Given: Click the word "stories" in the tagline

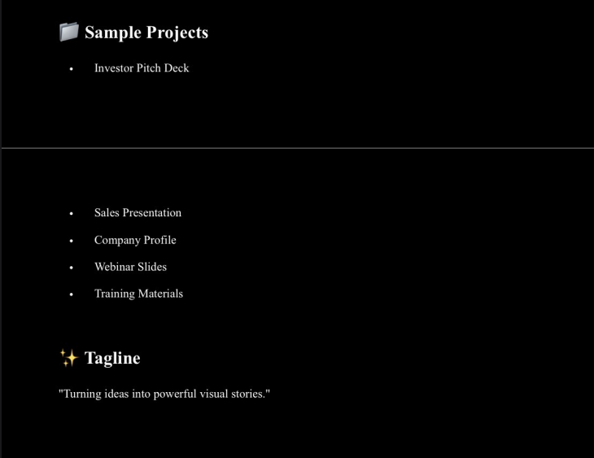Looking at the screenshot, I should (247, 394).
